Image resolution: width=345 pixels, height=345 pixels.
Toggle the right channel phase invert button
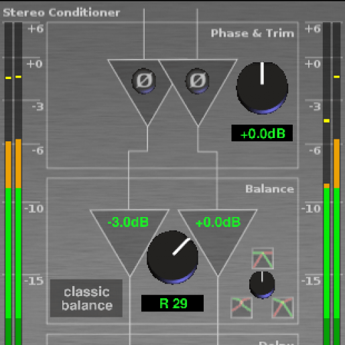click(197, 81)
